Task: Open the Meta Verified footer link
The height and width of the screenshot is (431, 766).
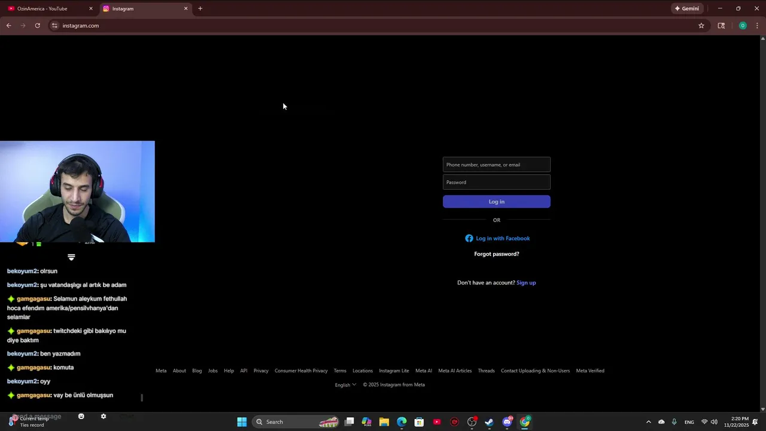Action: 590,371
